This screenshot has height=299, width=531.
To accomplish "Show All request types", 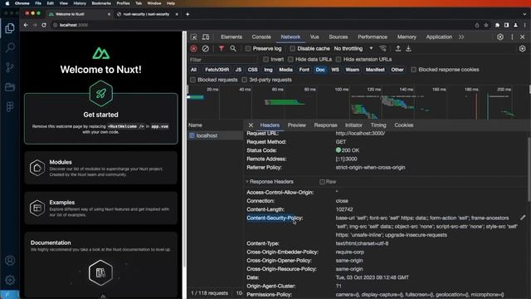I will click(193, 70).
